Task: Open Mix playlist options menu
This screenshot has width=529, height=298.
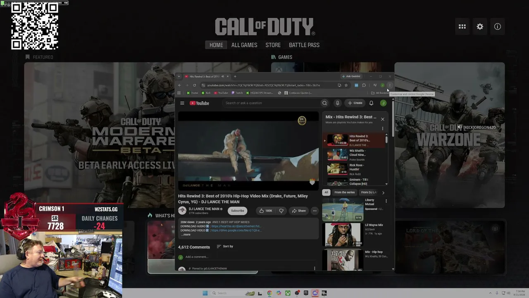Action: coord(382,128)
